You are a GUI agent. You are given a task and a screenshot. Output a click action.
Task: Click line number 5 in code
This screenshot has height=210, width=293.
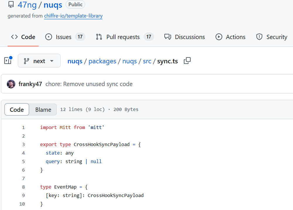click(x=23, y=161)
